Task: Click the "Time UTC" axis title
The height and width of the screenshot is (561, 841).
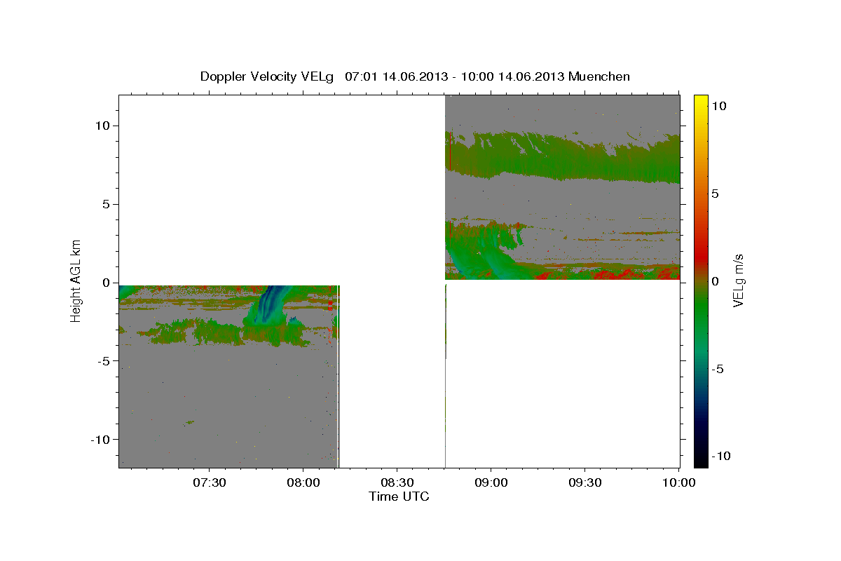Action: (399, 496)
